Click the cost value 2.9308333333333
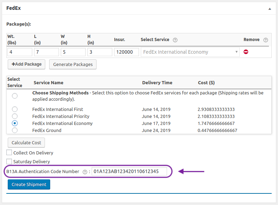This screenshot has height=205, width=278. click(216, 109)
